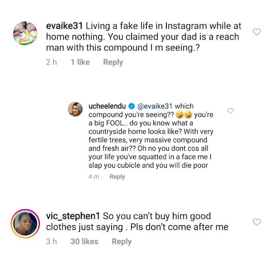This screenshot has width=278, height=278.
Task: Reply to ucheelendu's comment
Action: coord(117,177)
